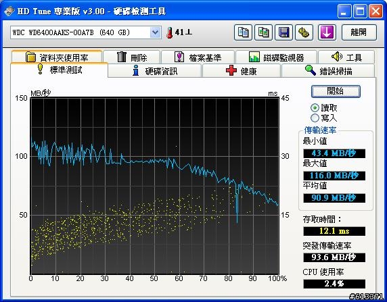Switch to the 硬碟資訊 tab

154,71
